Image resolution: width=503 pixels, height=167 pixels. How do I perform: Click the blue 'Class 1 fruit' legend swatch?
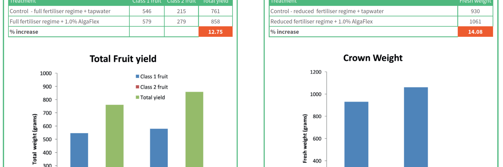click(137, 76)
